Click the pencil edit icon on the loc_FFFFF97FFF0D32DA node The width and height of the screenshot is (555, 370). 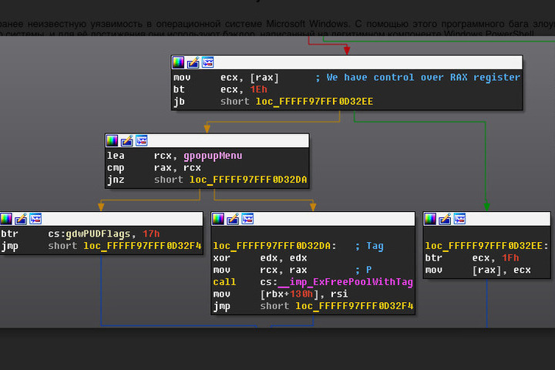(x=233, y=219)
